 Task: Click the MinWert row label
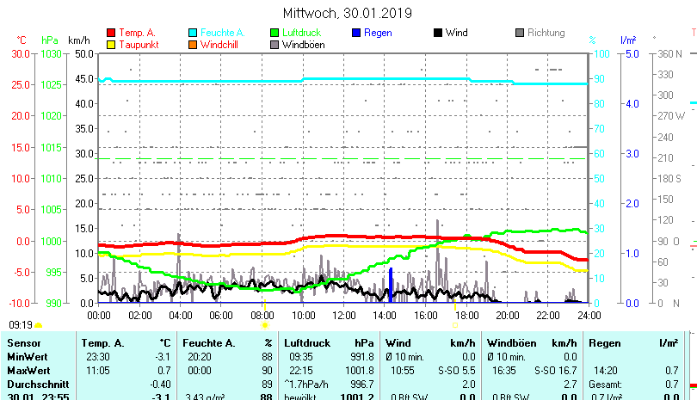coord(28,356)
